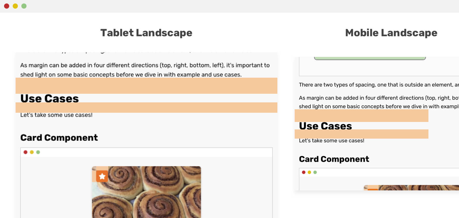Screen dimensions: 459x218
Task: Click the red dot in the tablet card preview
Action: [25, 152]
